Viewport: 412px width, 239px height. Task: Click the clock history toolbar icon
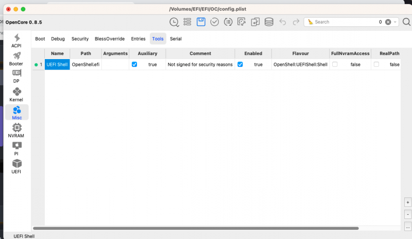(174, 22)
